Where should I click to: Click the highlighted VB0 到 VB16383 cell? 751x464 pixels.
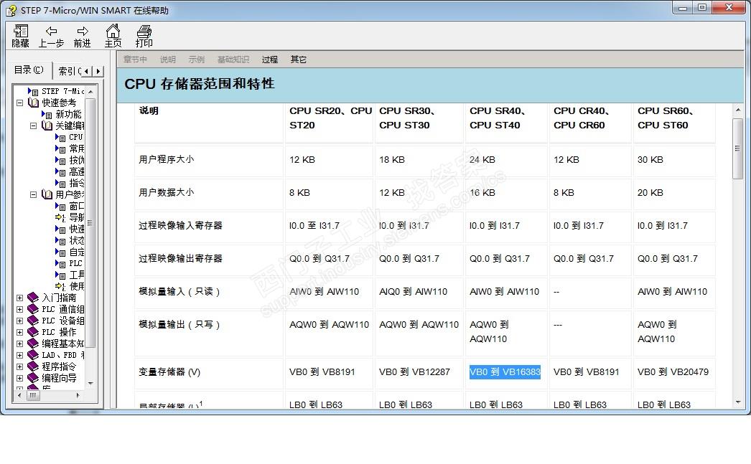click(505, 371)
